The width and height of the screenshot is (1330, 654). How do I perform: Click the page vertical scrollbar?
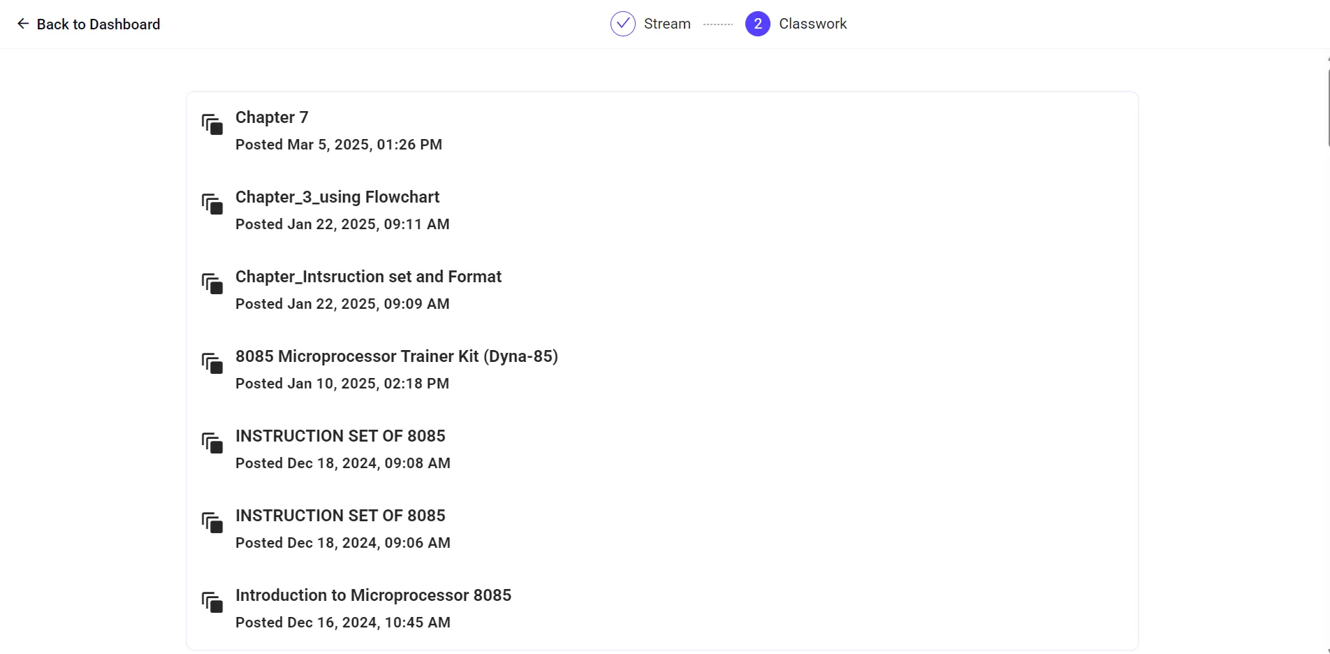point(1327,105)
